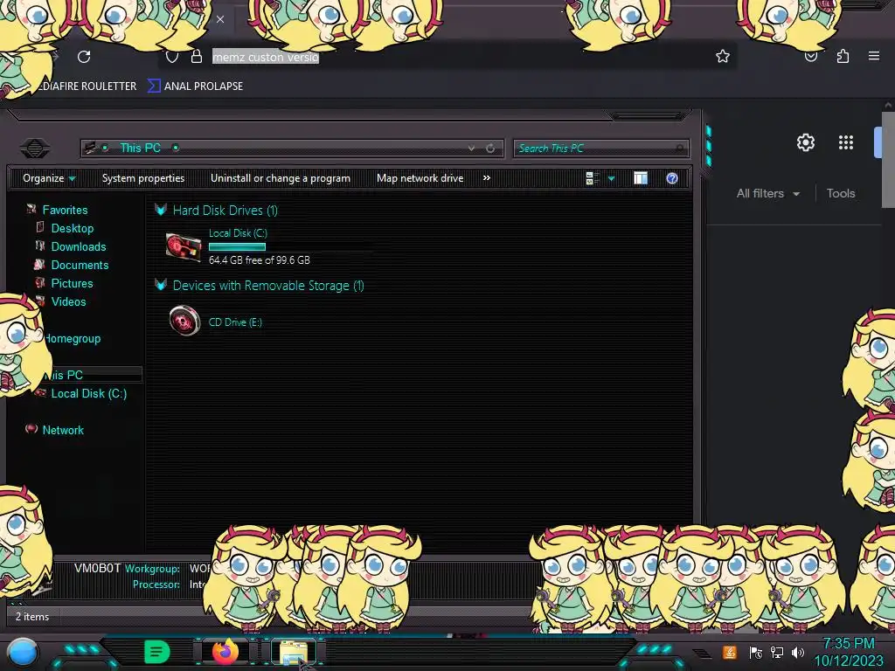This screenshot has width=895, height=671.
Task: Expand address bar history dropdown
Action: coord(471,149)
